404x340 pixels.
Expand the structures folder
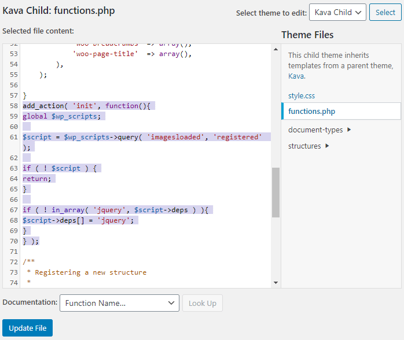308,146
